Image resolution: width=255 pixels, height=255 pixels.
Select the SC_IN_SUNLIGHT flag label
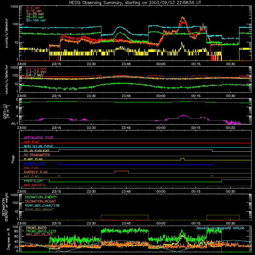[x=37, y=150]
